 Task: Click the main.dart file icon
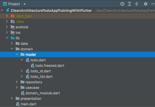pos(18,104)
